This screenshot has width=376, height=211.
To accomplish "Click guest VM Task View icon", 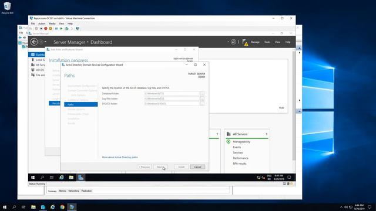I will (x=52, y=177).
